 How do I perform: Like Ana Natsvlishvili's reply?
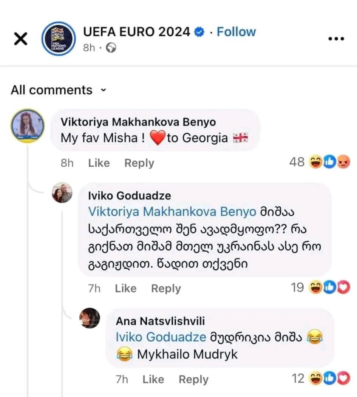pyautogui.click(x=153, y=379)
